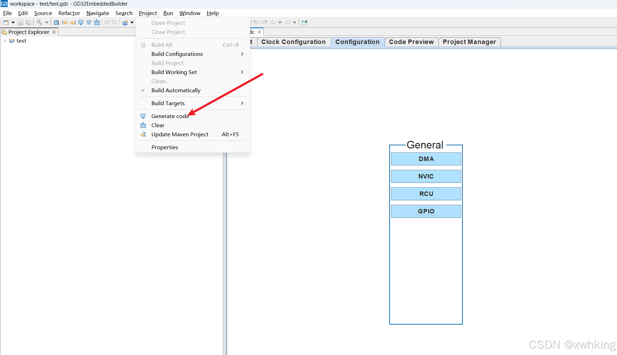The height and width of the screenshot is (355, 617).
Task: Click the Back navigation arrow in toolbar
Action: click(273, 22)
